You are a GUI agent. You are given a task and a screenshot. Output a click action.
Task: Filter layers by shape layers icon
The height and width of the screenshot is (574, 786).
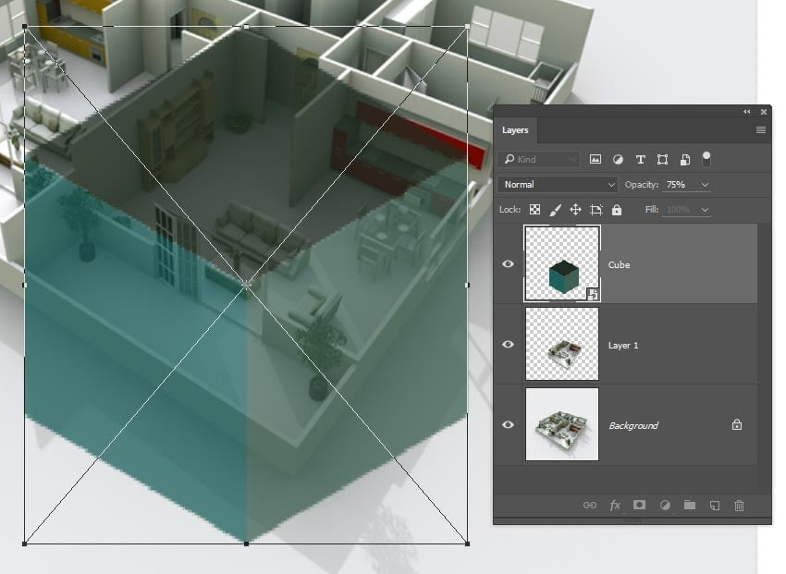tap(662, 159)
